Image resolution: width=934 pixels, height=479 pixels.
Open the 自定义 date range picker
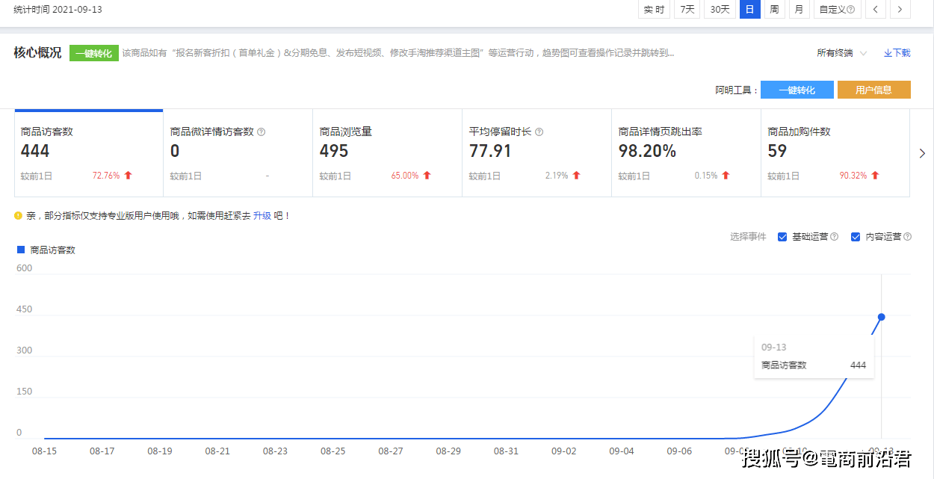pyautogui.click(x=837, y=9)
